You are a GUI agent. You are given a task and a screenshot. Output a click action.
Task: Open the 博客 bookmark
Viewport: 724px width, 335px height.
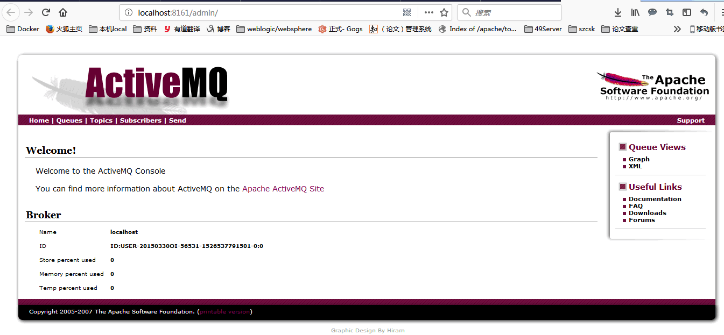pyautogui.click(x=219, y=29)
